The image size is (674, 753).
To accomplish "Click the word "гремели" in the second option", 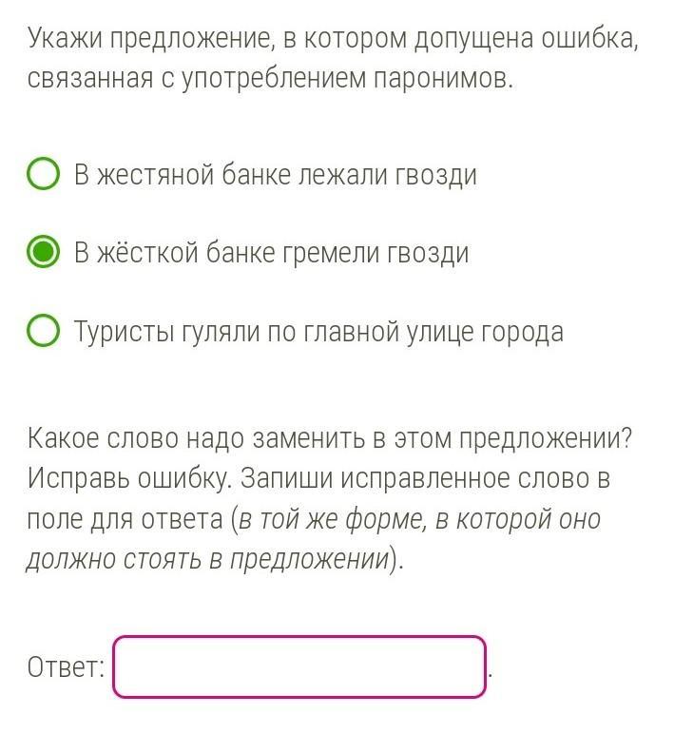I will (328, 253).
